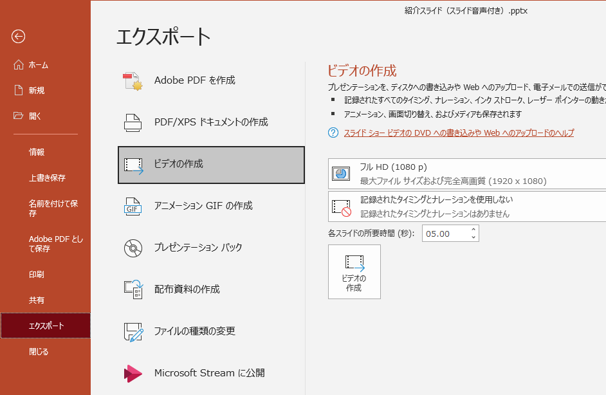
Task: Open the 印刷 menu in the sidebar
Action: click(x=37, y=275)
